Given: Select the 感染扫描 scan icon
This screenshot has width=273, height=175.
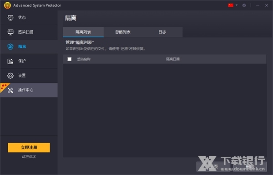Looking at the screenshot, I should click(x=10, y=32).
